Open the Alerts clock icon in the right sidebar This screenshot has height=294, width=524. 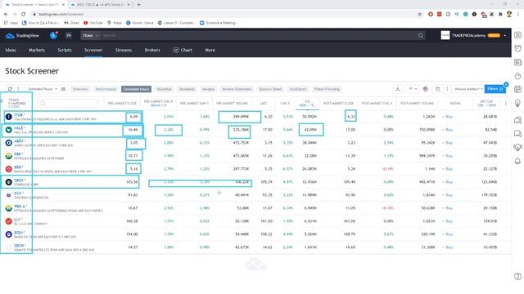517,49
